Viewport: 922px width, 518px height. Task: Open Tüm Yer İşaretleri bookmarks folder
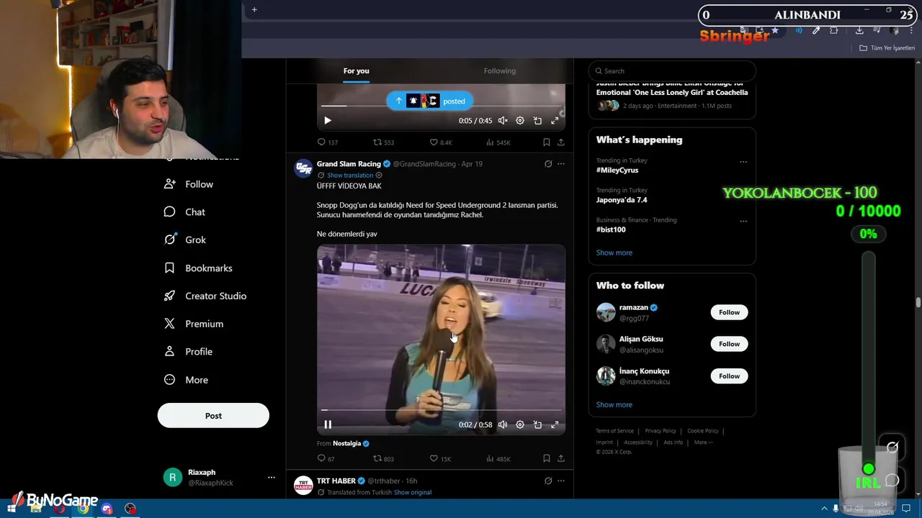click(887, 48)
